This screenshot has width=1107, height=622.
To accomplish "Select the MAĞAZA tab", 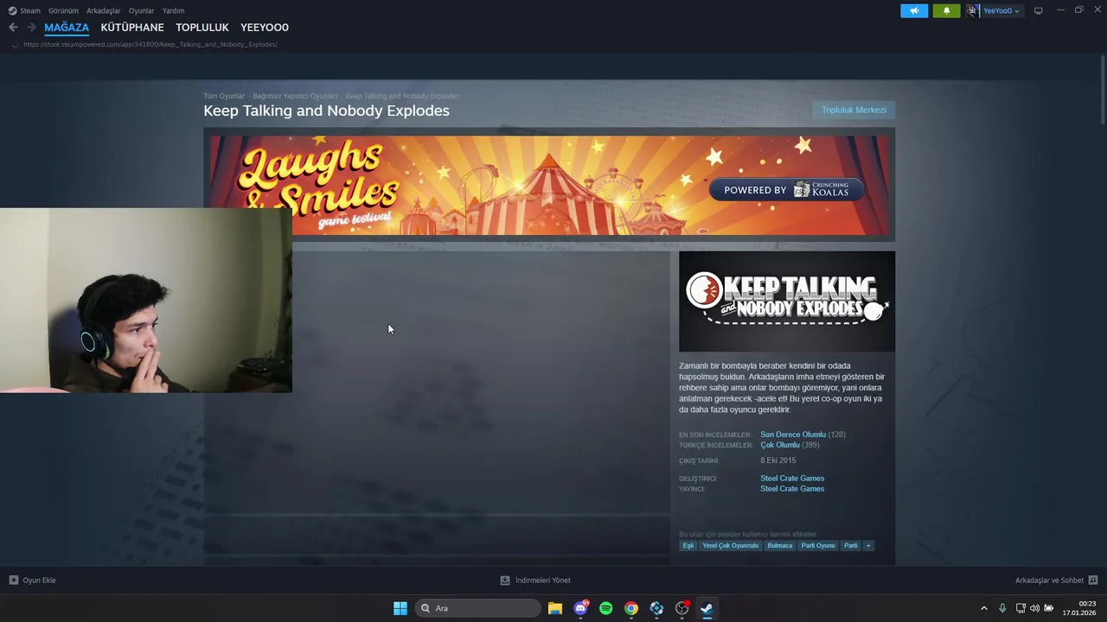I will coord(67,28).
